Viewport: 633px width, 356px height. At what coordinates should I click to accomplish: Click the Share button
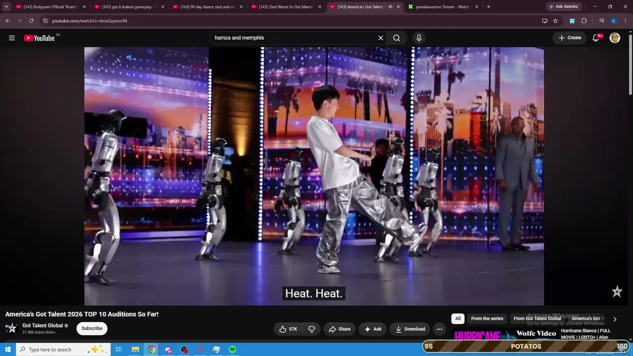click(x=340, y=329)
